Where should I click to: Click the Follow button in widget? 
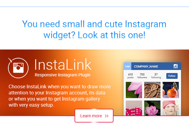pyautogui.click(x=172, y=76)
